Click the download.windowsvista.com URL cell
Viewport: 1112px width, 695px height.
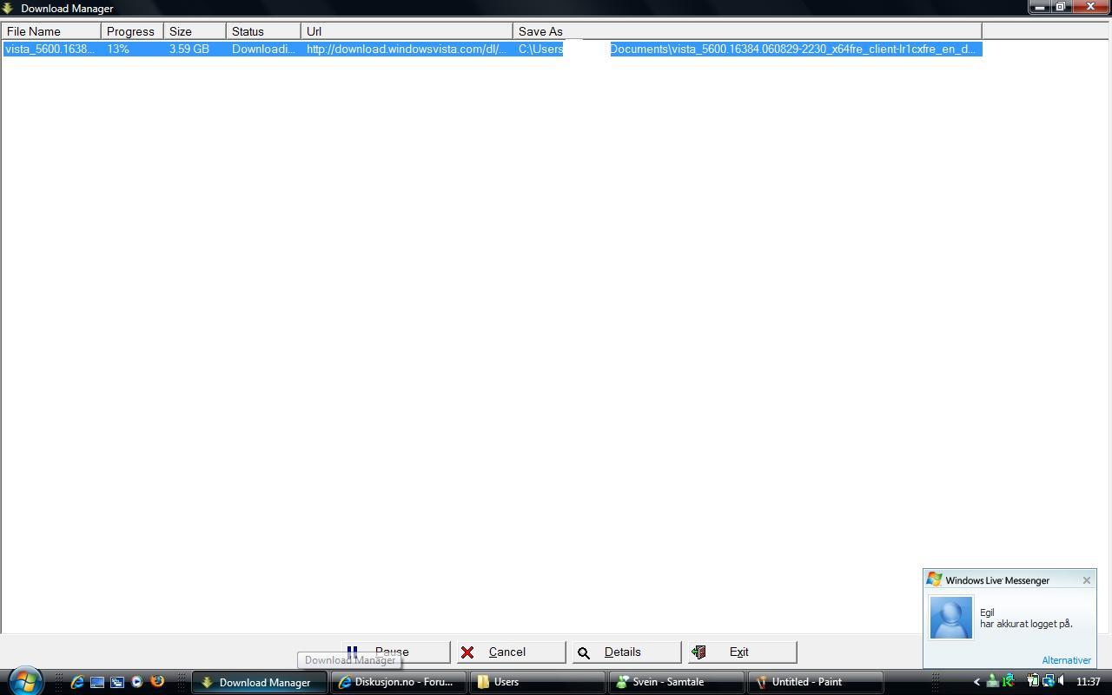tap(407, 49)
